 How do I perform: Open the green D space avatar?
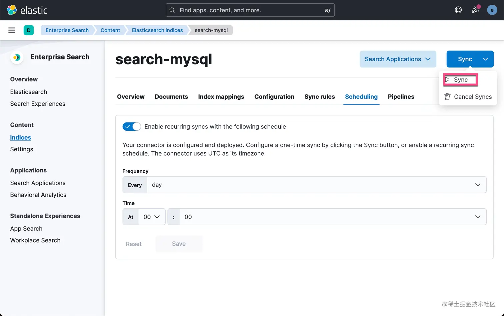coord(29,30)
